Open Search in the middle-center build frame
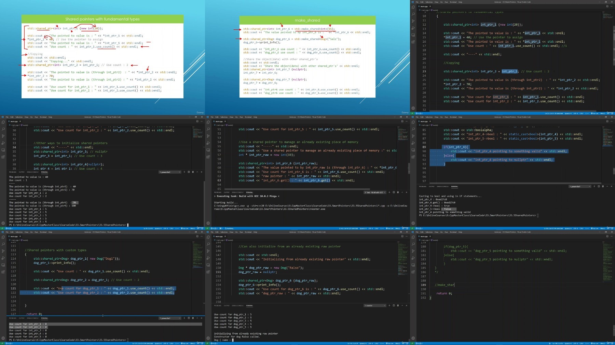The image size is (615, 345). (x=208, y=129)
